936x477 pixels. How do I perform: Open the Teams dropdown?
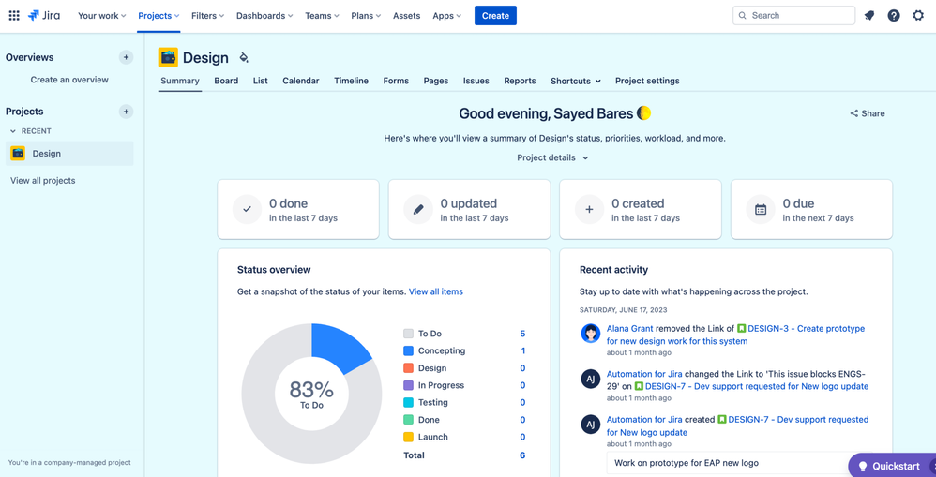tap(322, 16)
